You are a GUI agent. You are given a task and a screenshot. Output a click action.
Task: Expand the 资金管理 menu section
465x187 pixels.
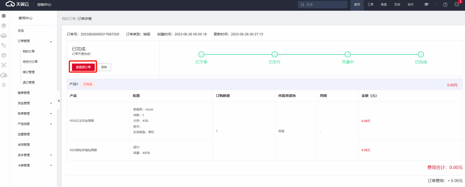[51, 103]
